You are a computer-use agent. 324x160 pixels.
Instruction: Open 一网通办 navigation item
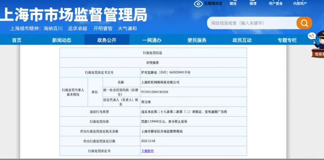click(x=152, y=40)
